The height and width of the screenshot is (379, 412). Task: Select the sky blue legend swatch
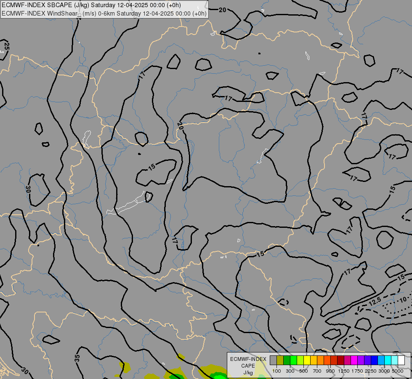click(381, 360)
